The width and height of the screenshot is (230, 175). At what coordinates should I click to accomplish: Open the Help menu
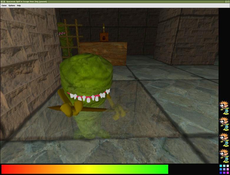pos(19,6)
